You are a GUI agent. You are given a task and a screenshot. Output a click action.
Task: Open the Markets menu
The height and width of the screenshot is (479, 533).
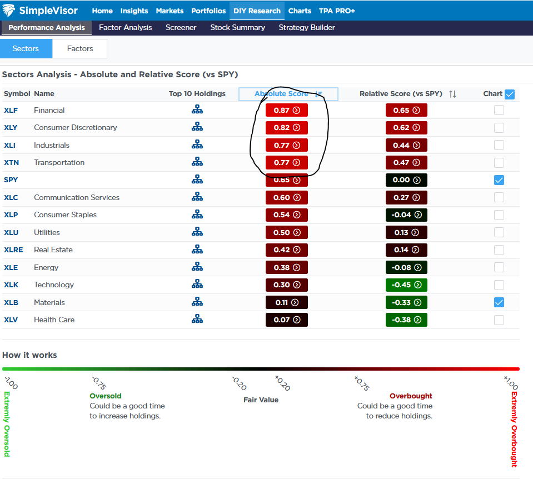(170, 11)
